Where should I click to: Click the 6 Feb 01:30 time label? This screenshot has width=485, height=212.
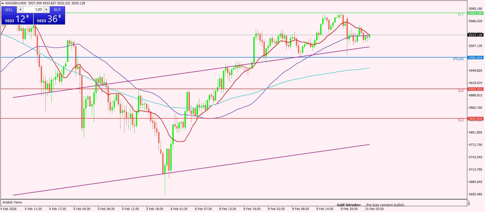click(x=179, y=209)
